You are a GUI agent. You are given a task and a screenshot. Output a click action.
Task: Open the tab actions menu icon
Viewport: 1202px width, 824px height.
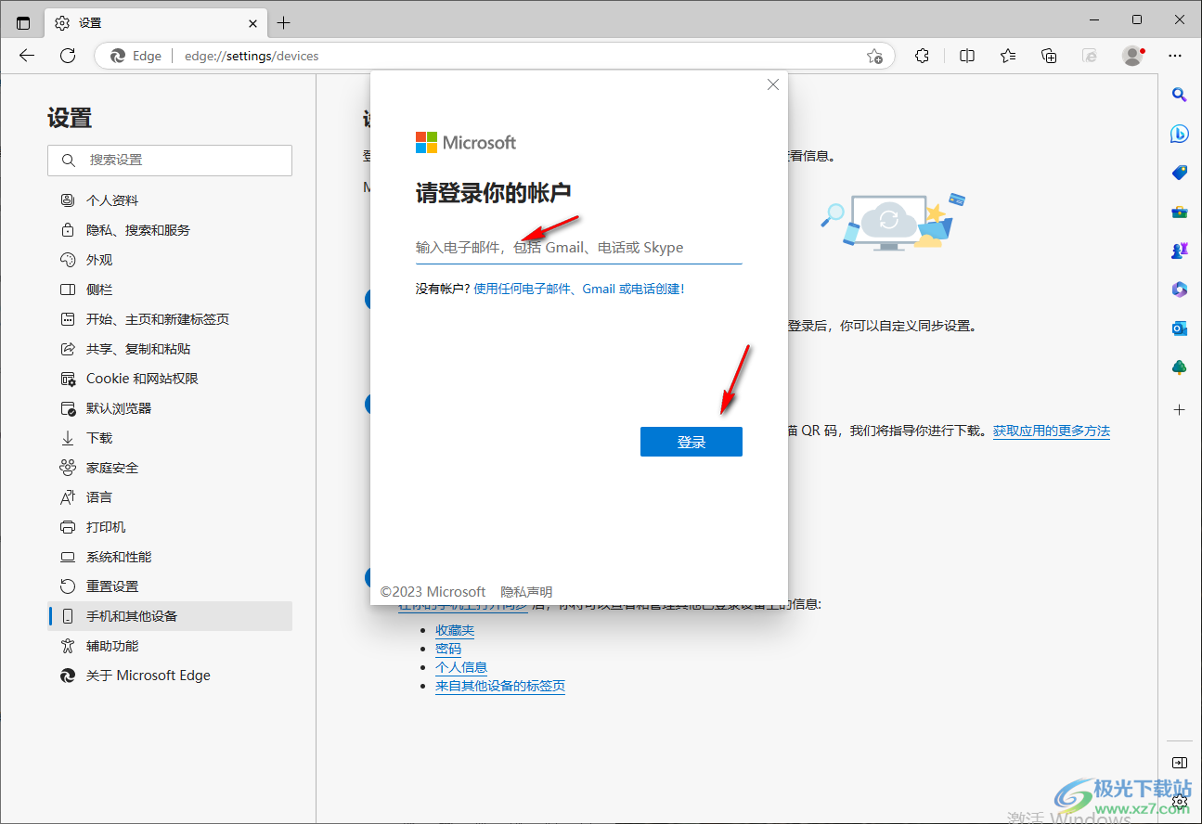click(23, 22)
